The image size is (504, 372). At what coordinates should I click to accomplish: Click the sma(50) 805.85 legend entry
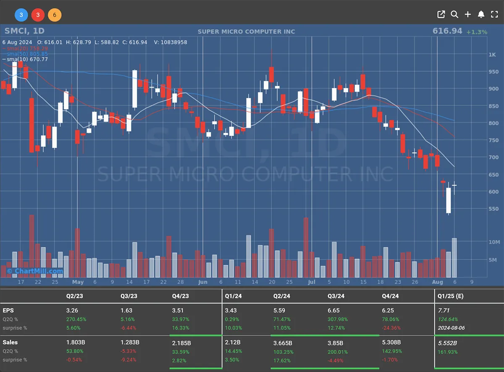pyautogui.click(x=25, y=54)
